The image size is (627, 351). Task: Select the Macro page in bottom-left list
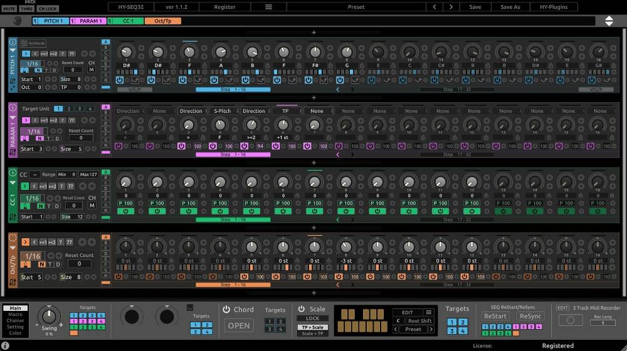click(15, 314)
